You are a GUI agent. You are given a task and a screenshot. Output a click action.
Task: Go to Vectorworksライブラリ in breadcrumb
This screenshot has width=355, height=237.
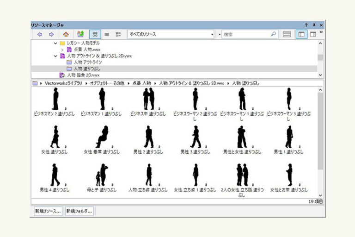click(63, 83)
